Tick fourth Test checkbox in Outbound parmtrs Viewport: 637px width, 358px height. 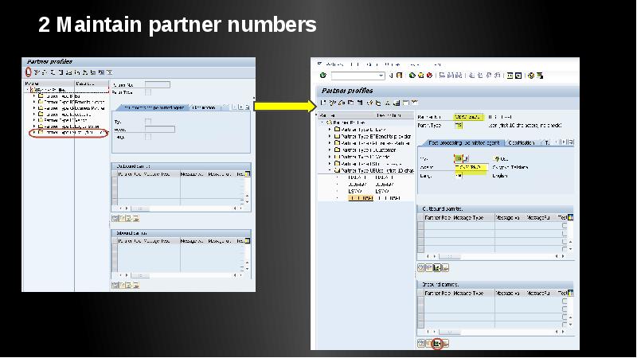565,248
